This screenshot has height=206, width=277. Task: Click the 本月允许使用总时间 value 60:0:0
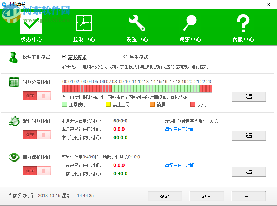(x=120, y=121)
